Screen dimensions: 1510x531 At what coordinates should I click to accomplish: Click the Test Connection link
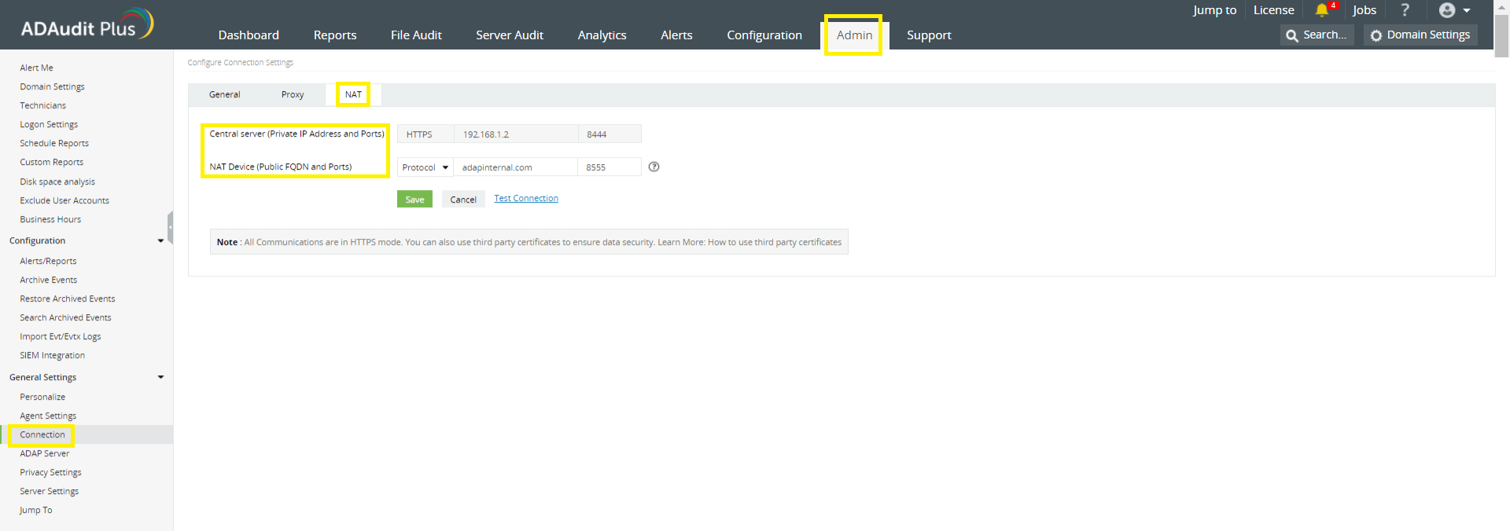tap(526, 199)
